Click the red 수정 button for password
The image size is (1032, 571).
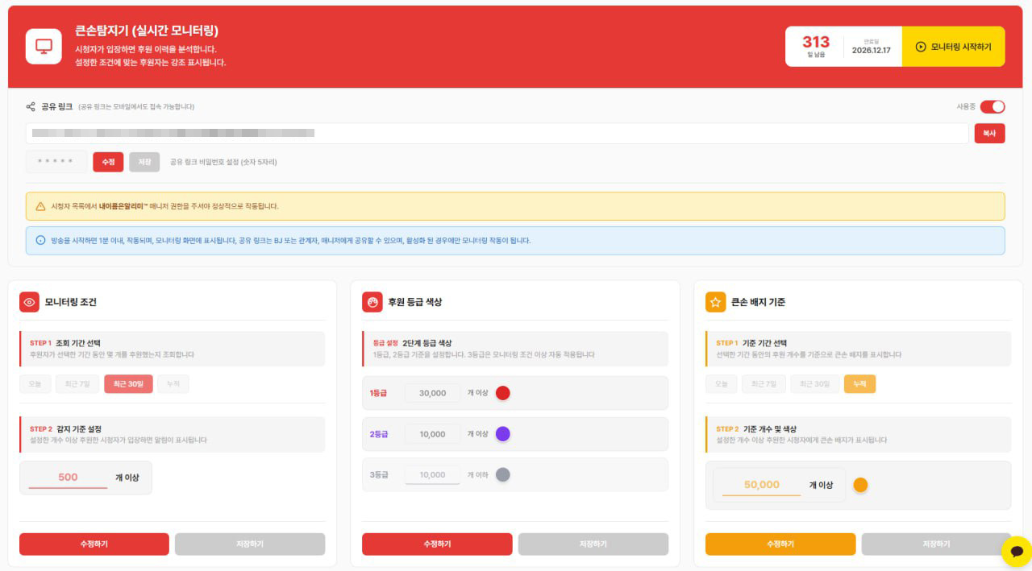108,162
